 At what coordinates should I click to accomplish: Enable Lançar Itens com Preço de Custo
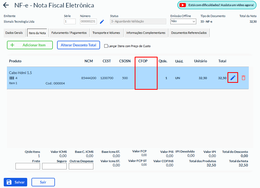tap(106, 46)
